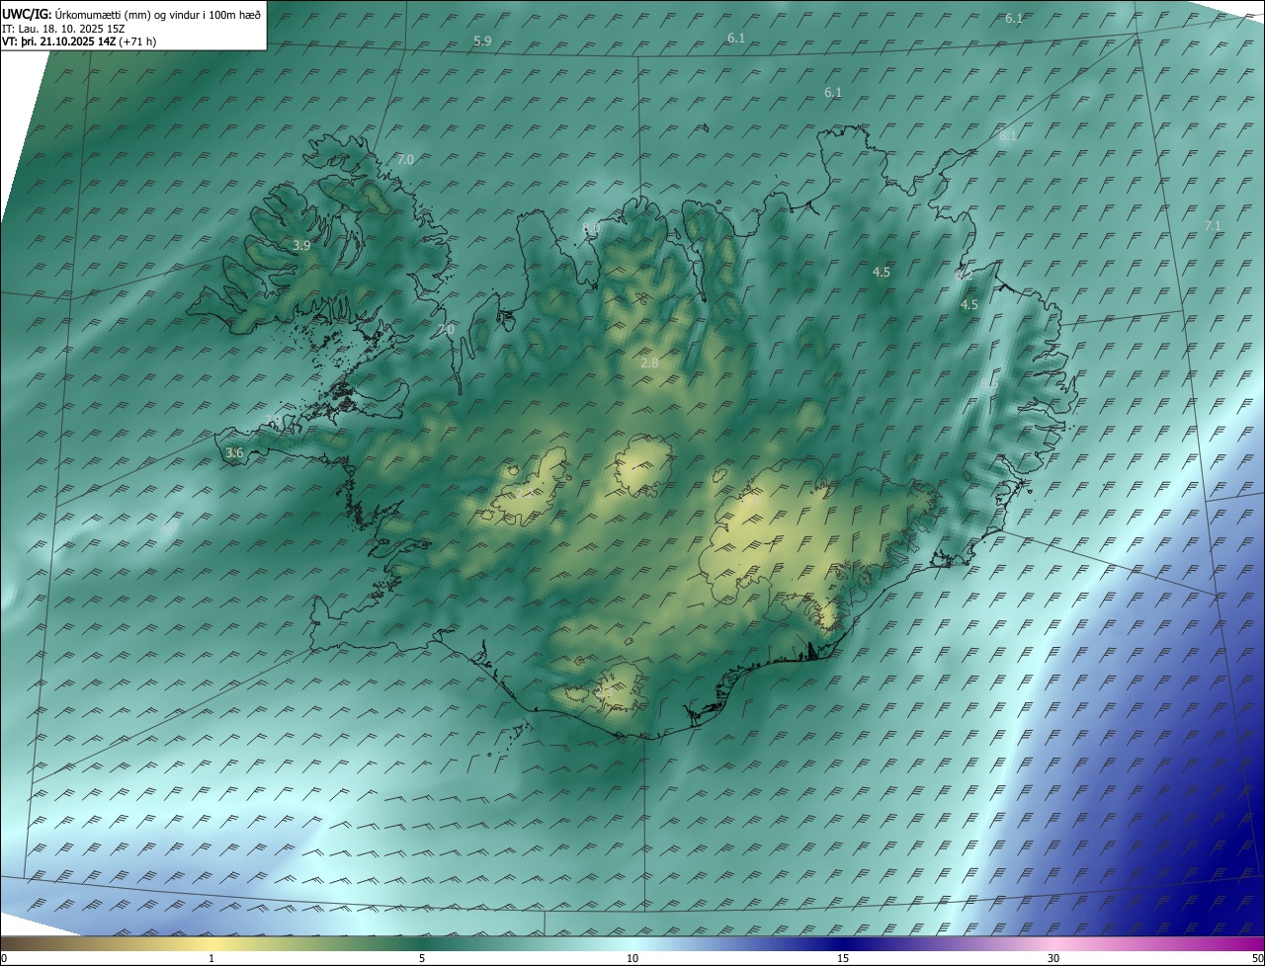Click the 5.9 value on the map
The image size is (1265, 966).
coord(482,40)
